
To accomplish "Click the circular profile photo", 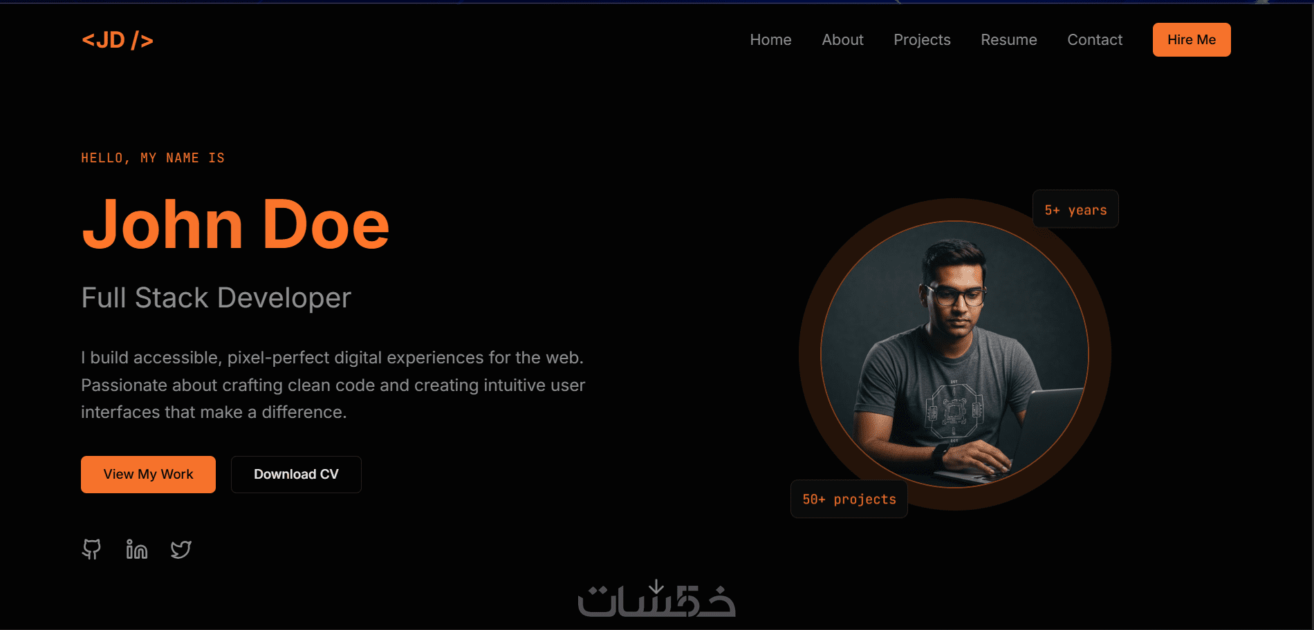I will [954, 354].
